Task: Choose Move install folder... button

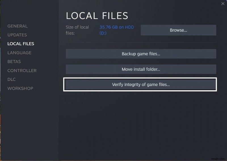Action: [x=141, y=69]
